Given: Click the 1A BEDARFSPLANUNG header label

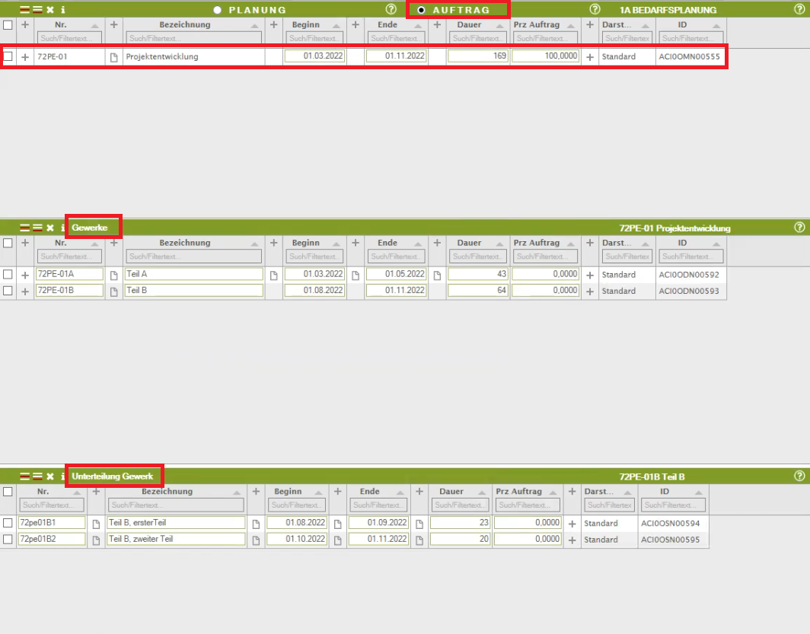Looking at the screenshot, I should tap(668, 10).
